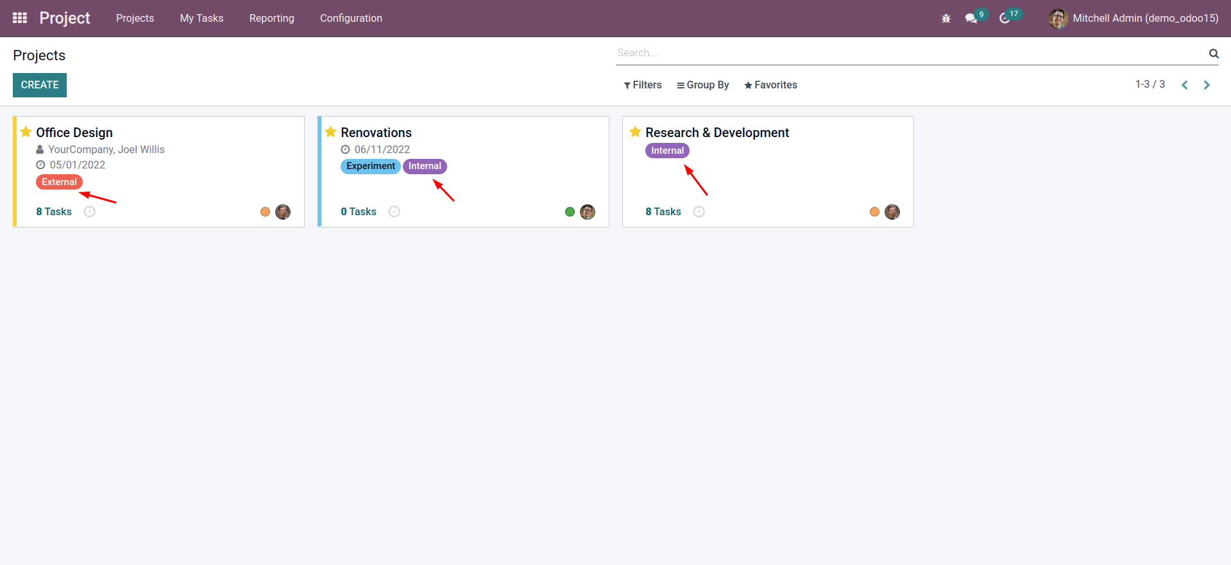Click the Internal tag on Renovations
This screenshot has width=1231, height=565.
pyautogui.click(x=425, y=166)
